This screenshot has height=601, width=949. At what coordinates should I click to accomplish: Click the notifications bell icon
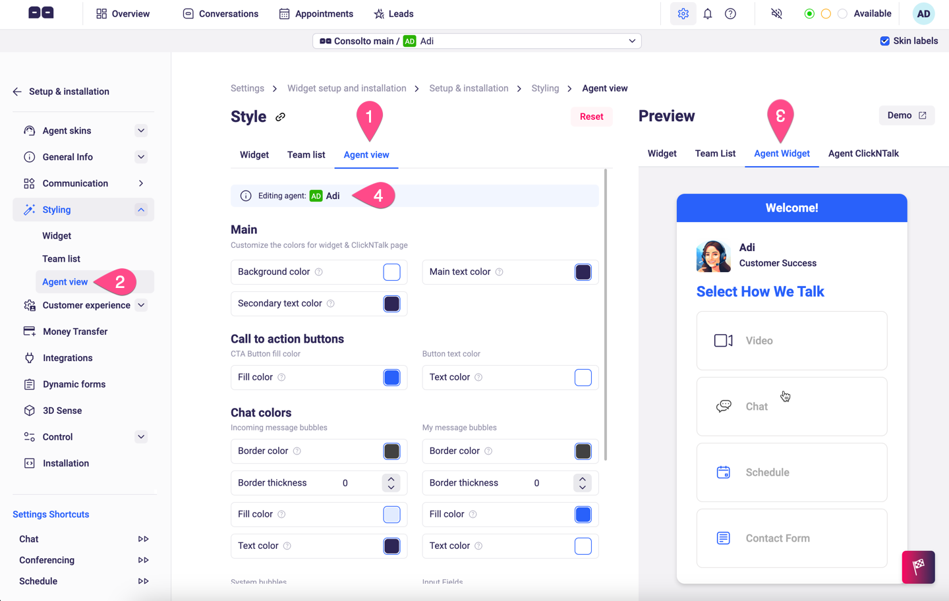[x=707, y=13]
